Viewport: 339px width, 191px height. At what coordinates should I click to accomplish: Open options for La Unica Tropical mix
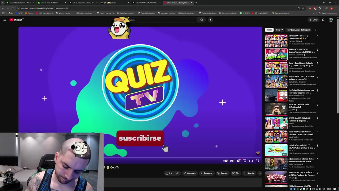pos(317,146)
